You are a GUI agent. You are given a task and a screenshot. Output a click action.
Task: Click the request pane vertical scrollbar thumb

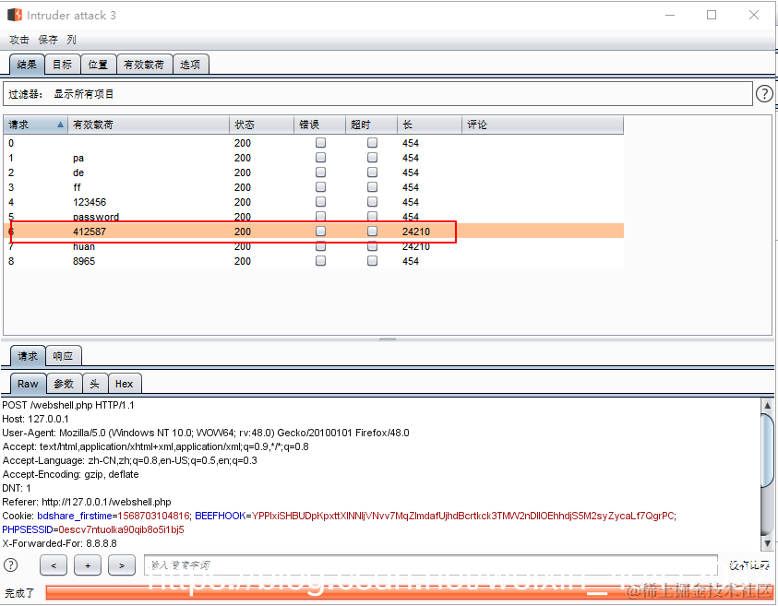click(767, 451)
